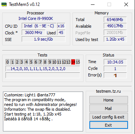Select test box number 9
This screenshot has width=135, height=134.
pos(50,62)
